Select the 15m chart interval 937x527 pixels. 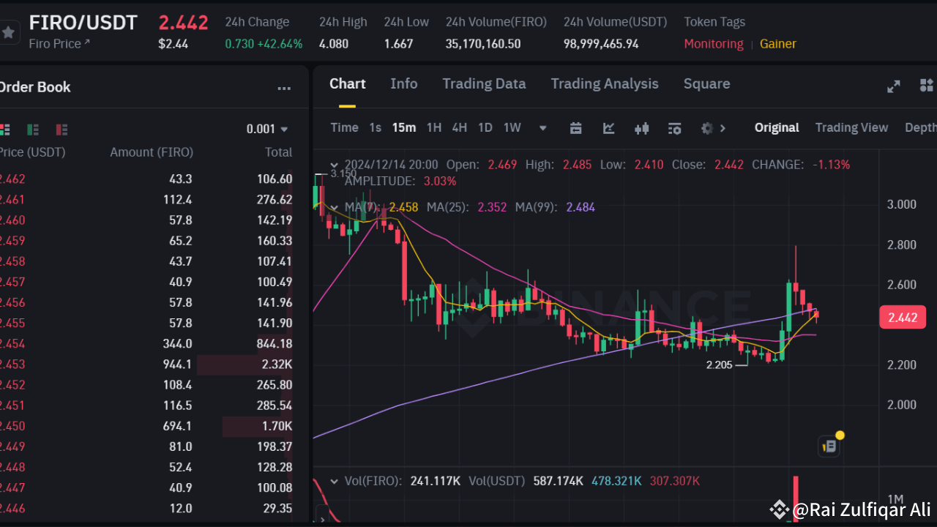pos(404,127)
